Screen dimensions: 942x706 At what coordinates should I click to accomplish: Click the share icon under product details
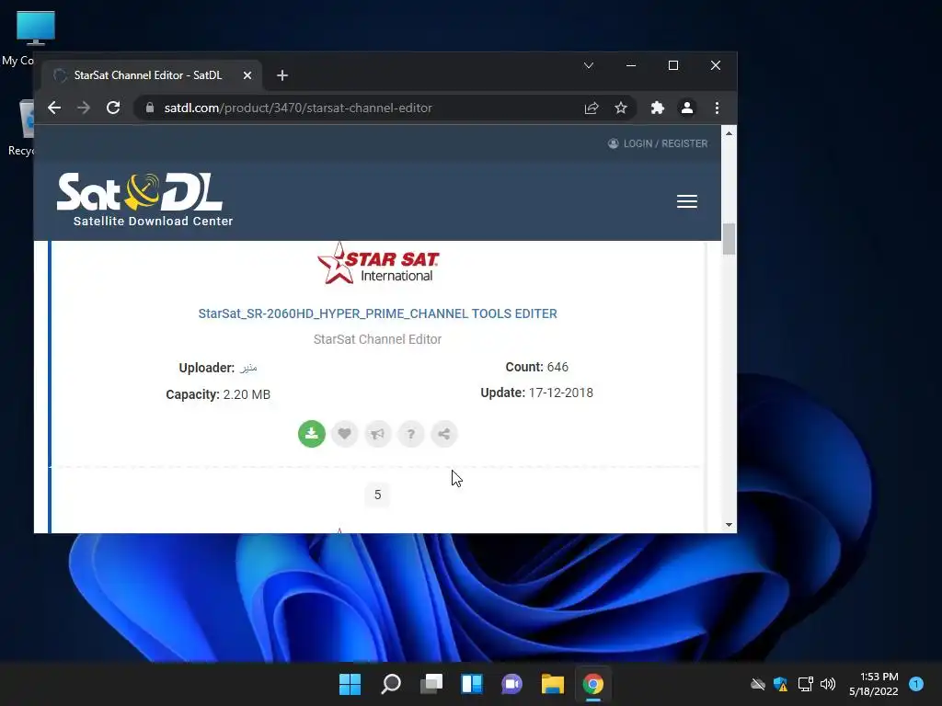click(x=444, y=434)
